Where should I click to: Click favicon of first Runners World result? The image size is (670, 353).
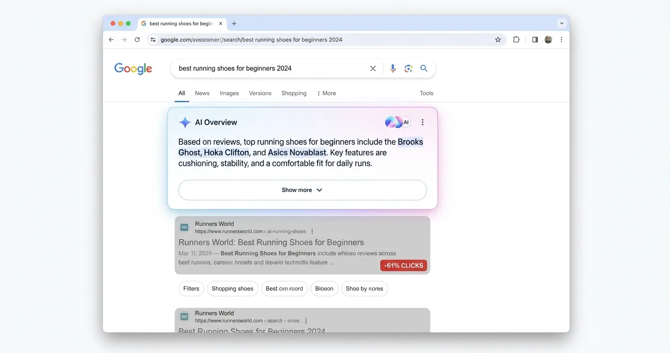(184, 227)
